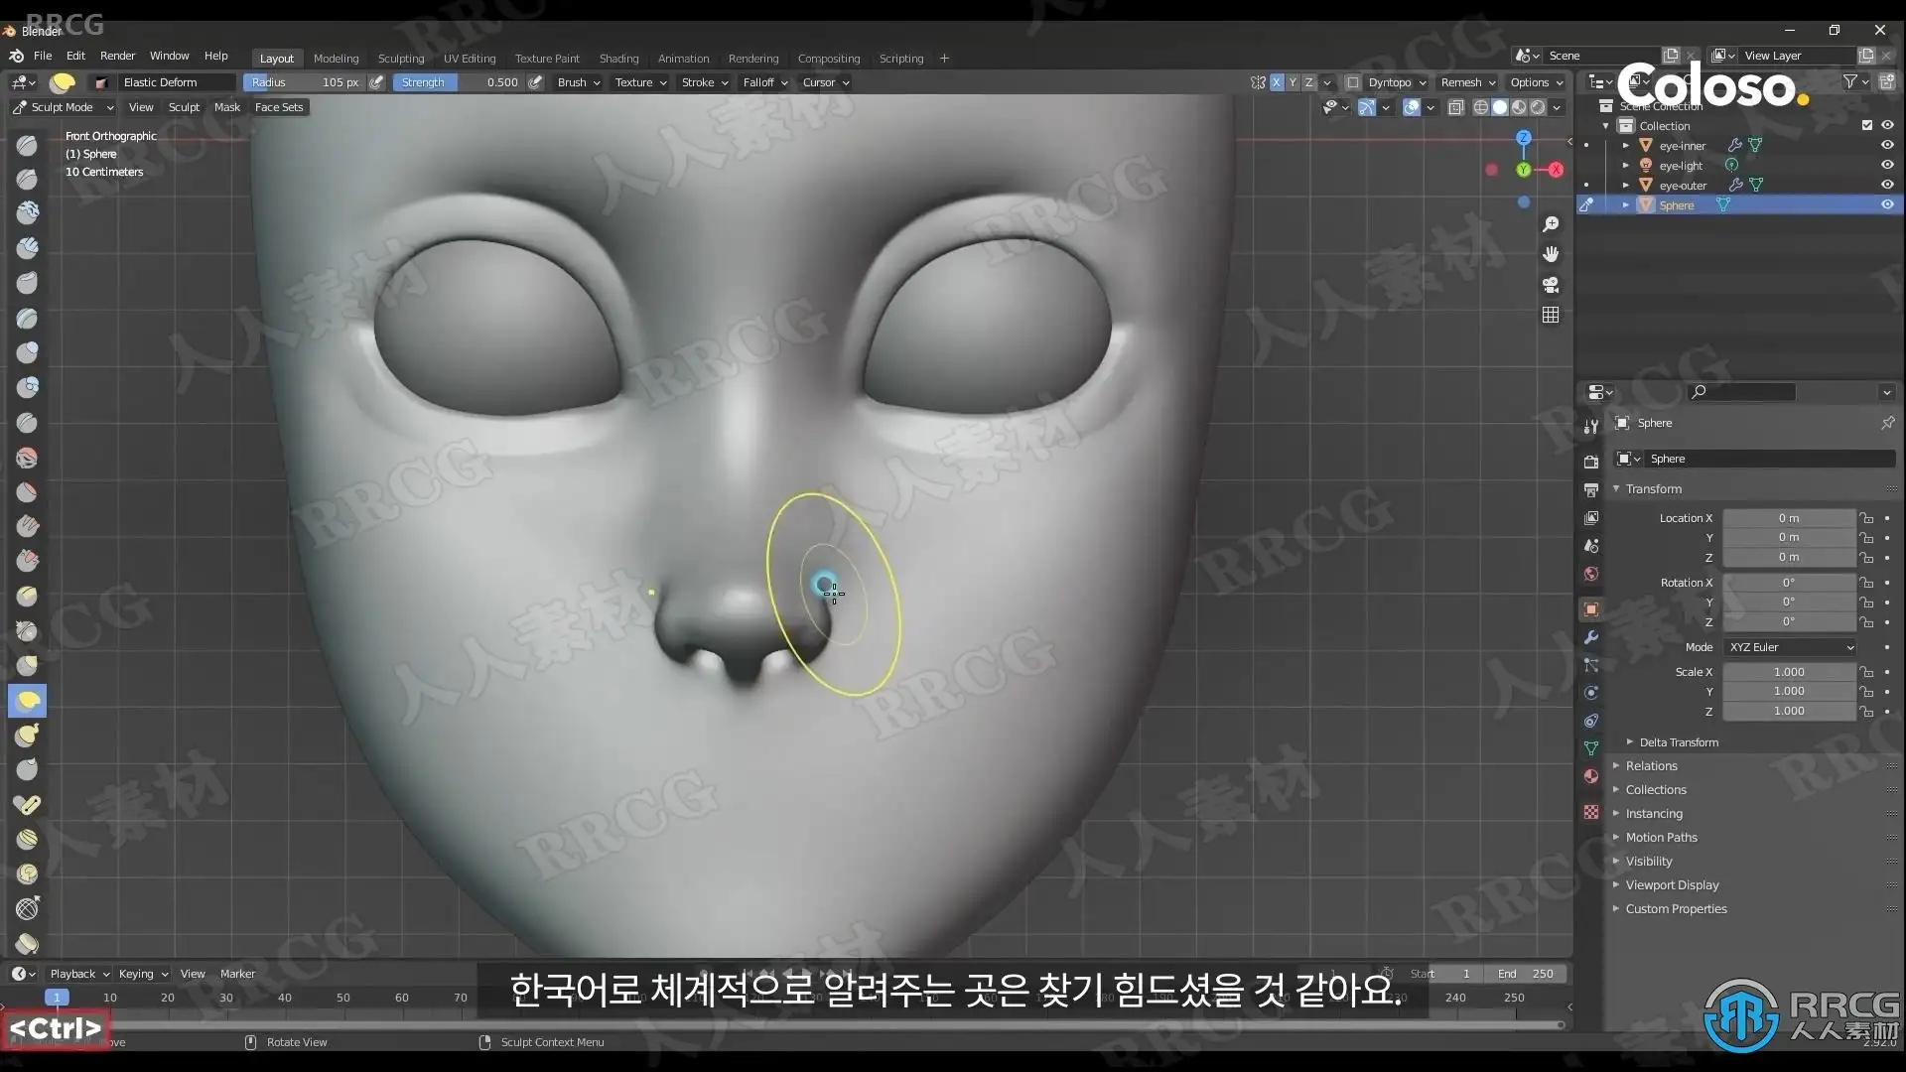Image resolution: width=1906 pixels, height=1072 pixels.
Task: Uncheck the Collection exclude checkbox
Action: tap(1867, 125)
